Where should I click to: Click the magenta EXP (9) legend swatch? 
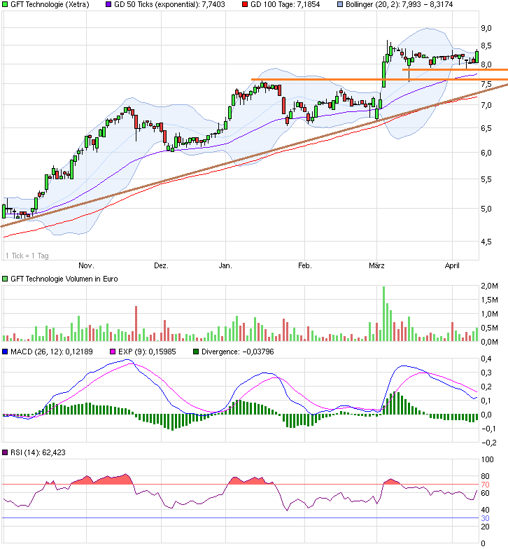click(x=113, y=352)
